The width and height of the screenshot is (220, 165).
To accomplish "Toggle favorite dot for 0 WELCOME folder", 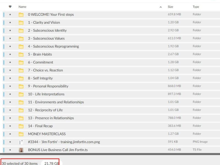I will (x=10, y=15).
